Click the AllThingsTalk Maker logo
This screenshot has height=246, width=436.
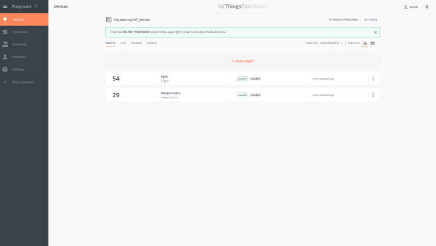[242, 7]
